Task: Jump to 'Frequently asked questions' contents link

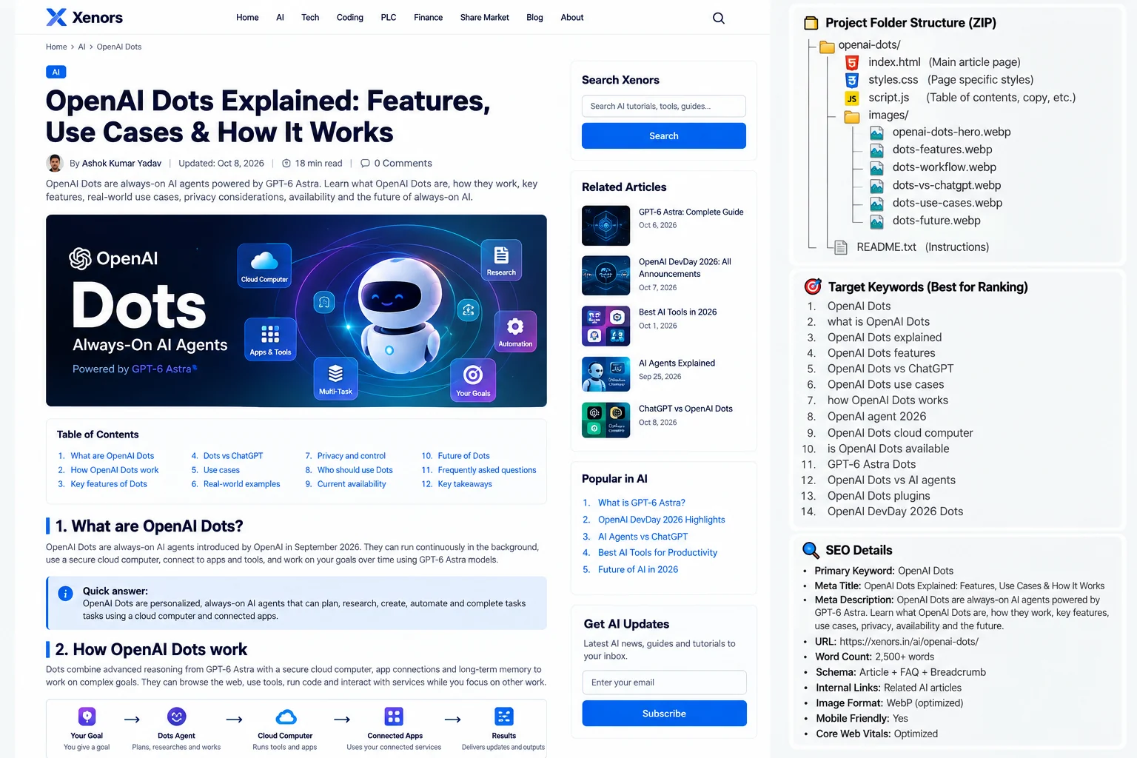Action: [x=487, y=470]
